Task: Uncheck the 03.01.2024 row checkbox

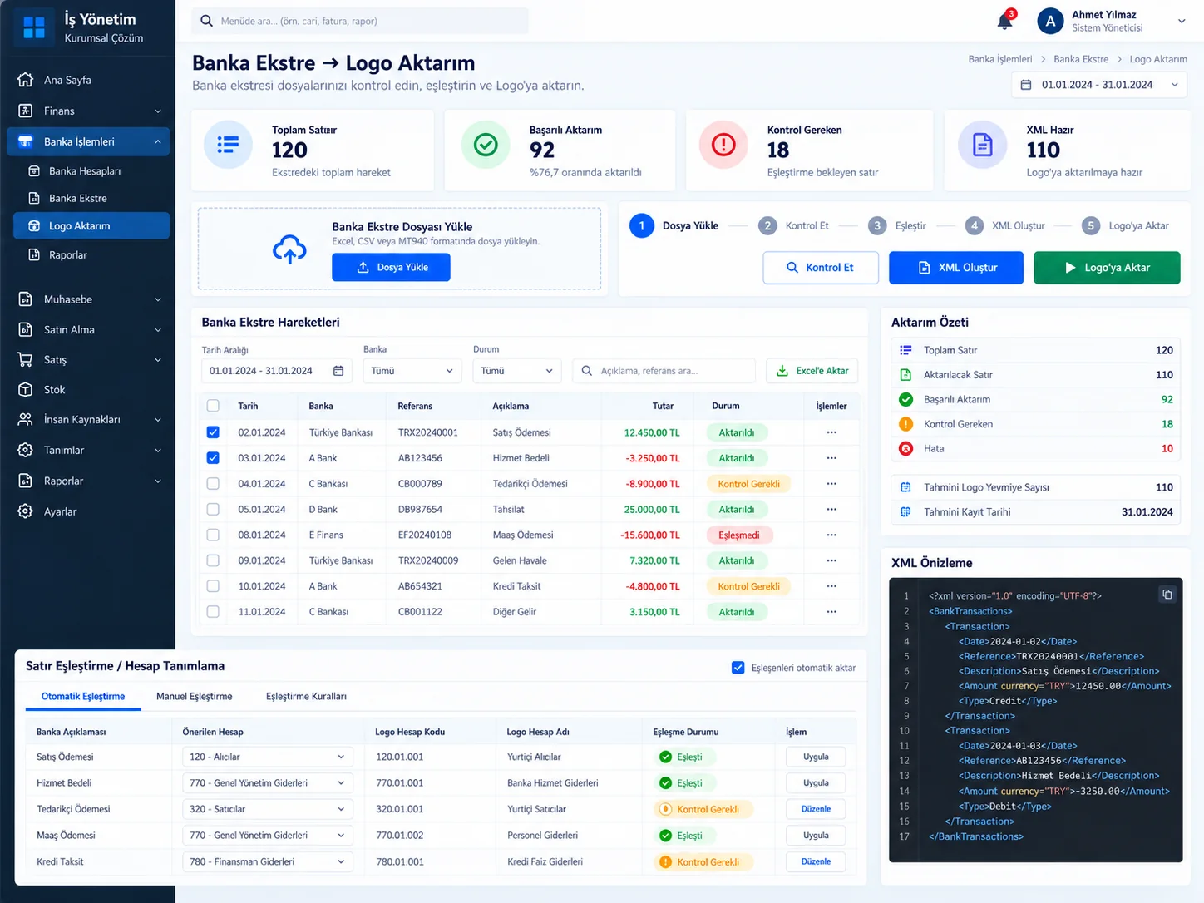Action: [x=213, y=458]
